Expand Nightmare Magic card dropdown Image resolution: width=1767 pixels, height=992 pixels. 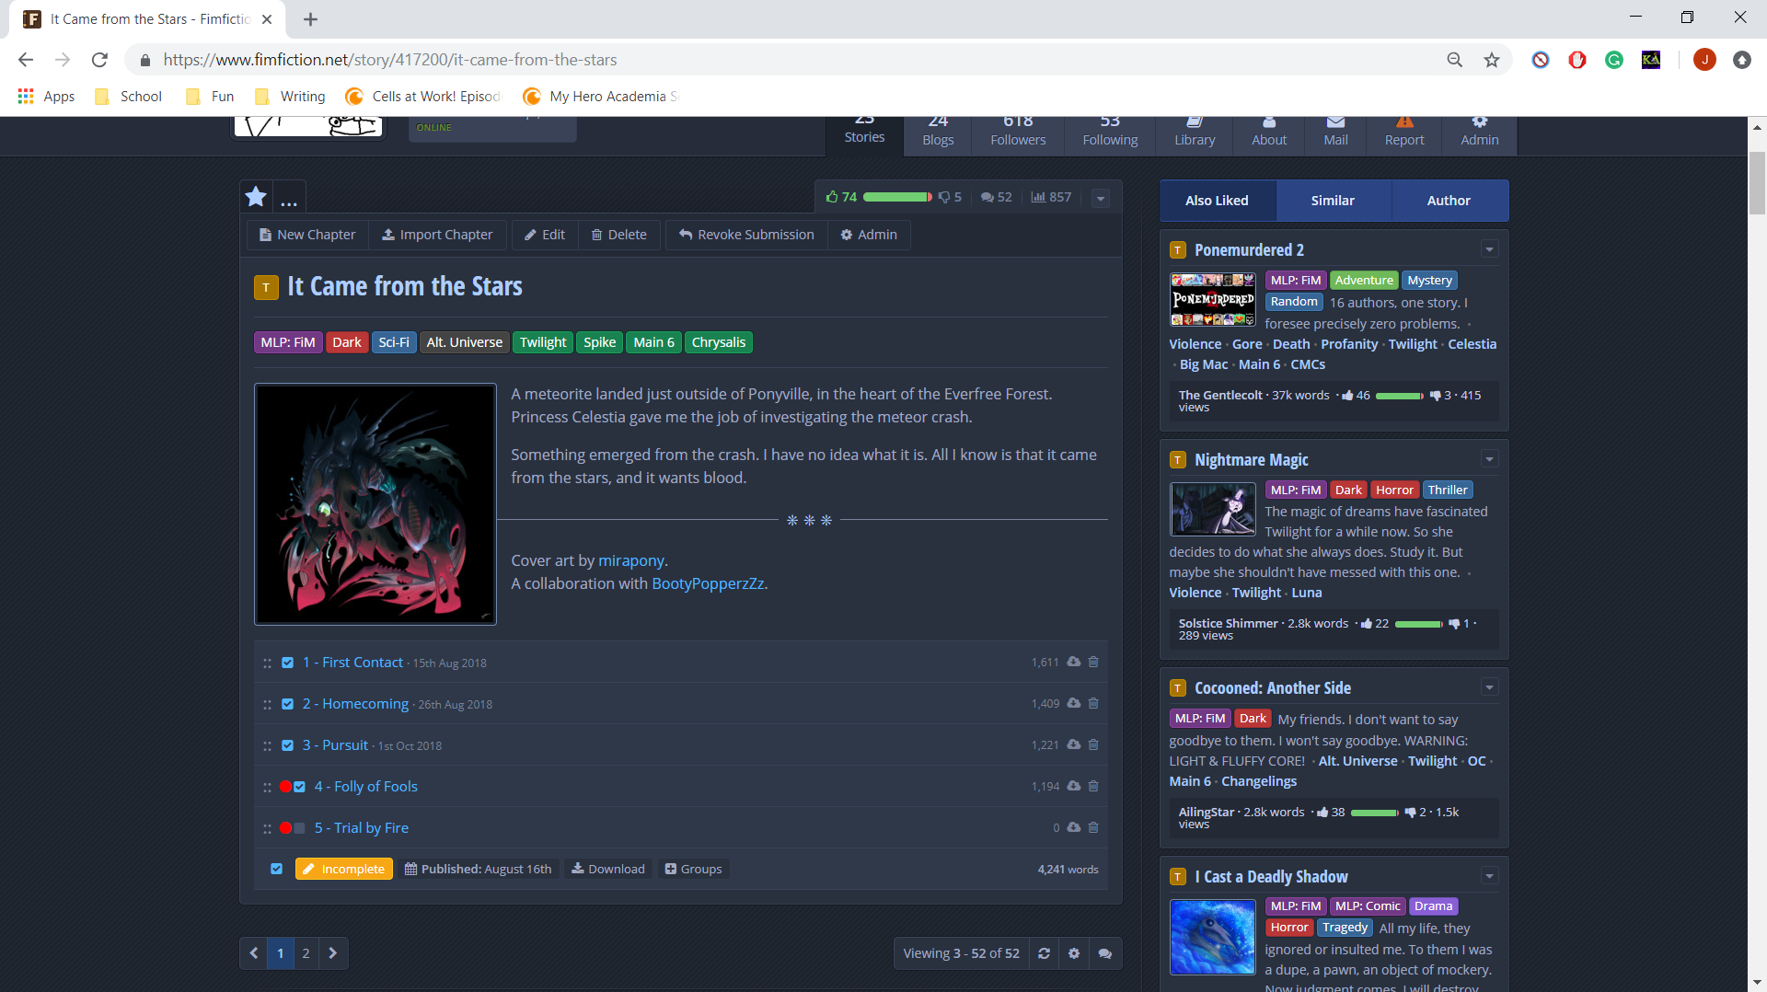point(1490,459)
